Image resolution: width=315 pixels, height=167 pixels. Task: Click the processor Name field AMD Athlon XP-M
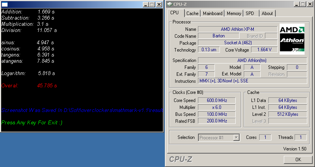tap(238, 29)
